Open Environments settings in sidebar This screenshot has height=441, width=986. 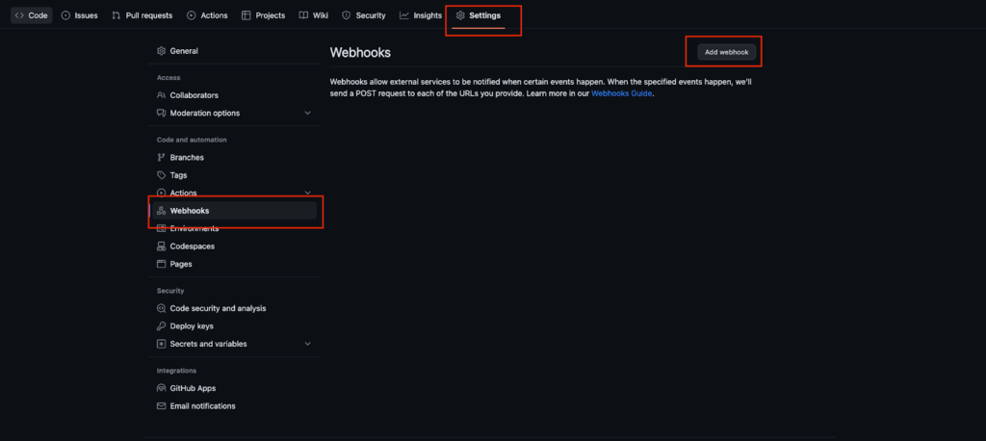click(x=194, y=228)
